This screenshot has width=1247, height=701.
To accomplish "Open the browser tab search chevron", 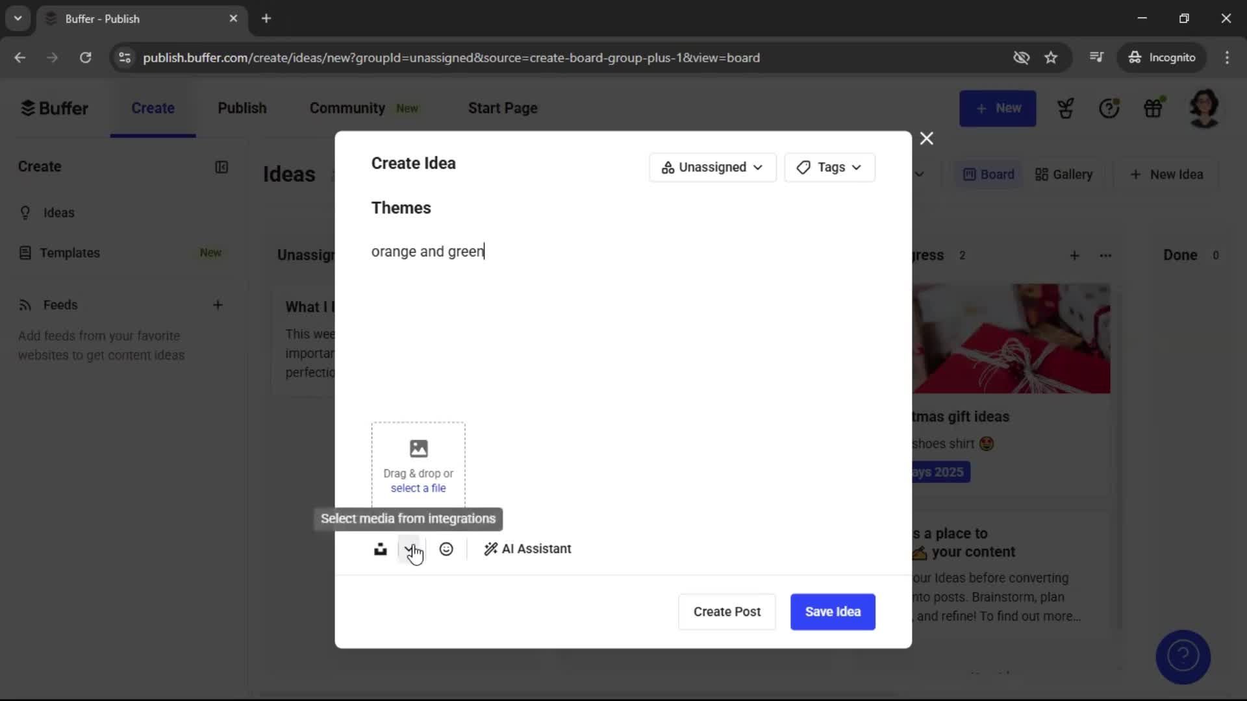I will pos(18,18).
